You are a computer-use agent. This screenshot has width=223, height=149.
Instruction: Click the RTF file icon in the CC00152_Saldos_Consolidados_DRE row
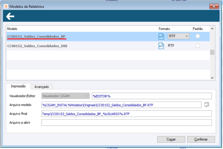pyautogui.click(x=161, y=46)
